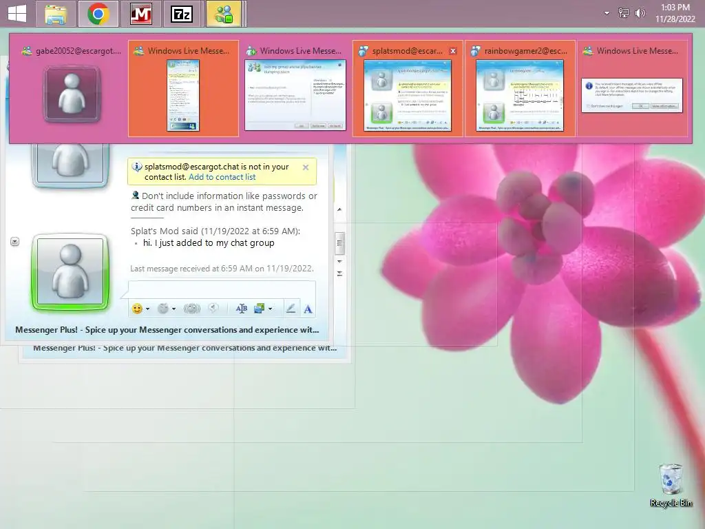Click the Messenger Plus! advertisement text
The height and width of the screenshot is (529, 705).
(167, 330)
